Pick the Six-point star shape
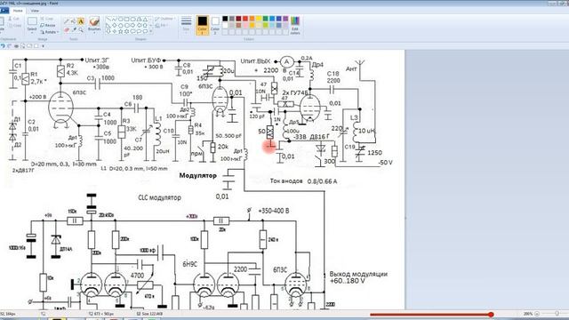The height and width of the screenshot is (320, 569). pyautogui.click(x=126, y=31)
